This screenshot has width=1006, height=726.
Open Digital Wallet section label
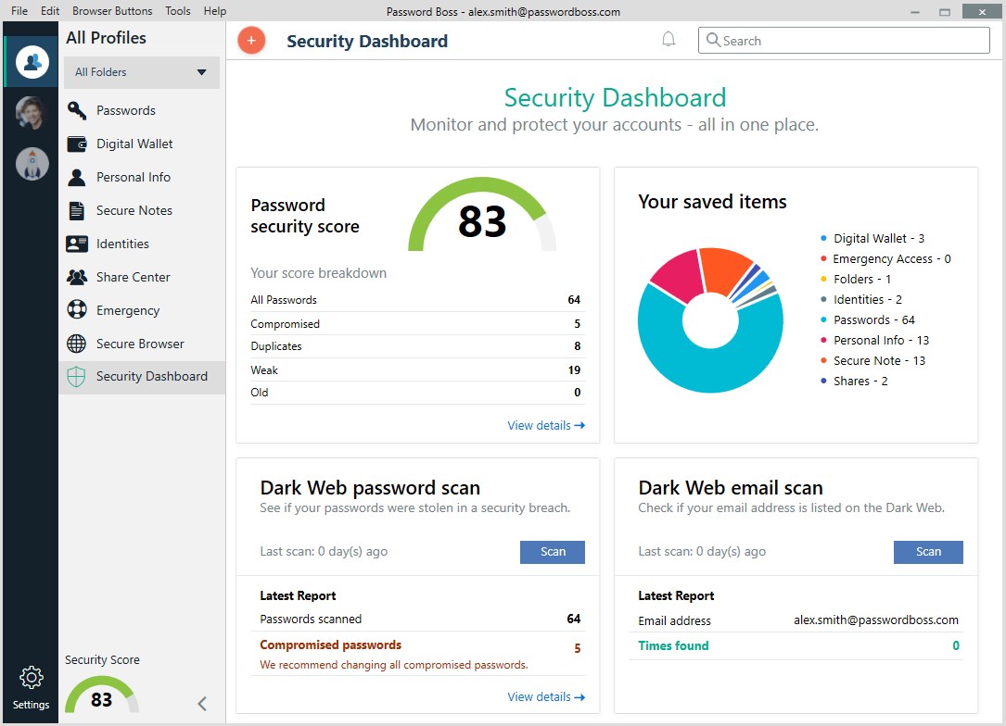pos(134,144)
